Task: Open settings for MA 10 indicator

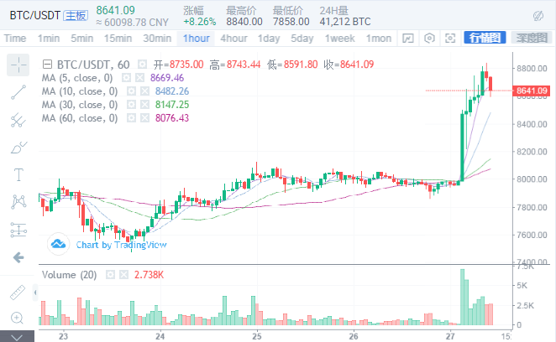Action: 131,91
